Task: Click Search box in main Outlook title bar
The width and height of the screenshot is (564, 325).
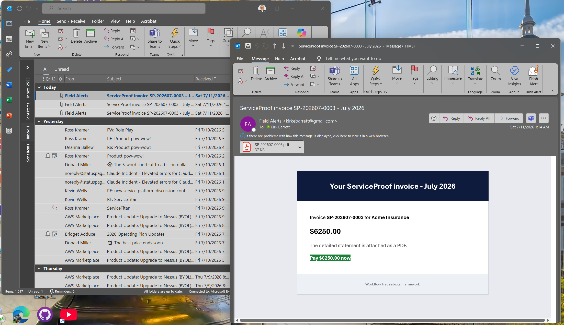Action: pos(124,8)
